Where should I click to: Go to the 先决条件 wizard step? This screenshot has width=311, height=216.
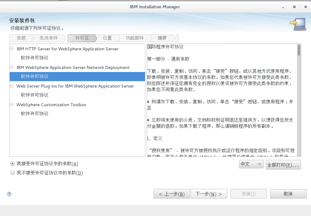[49, 38]
